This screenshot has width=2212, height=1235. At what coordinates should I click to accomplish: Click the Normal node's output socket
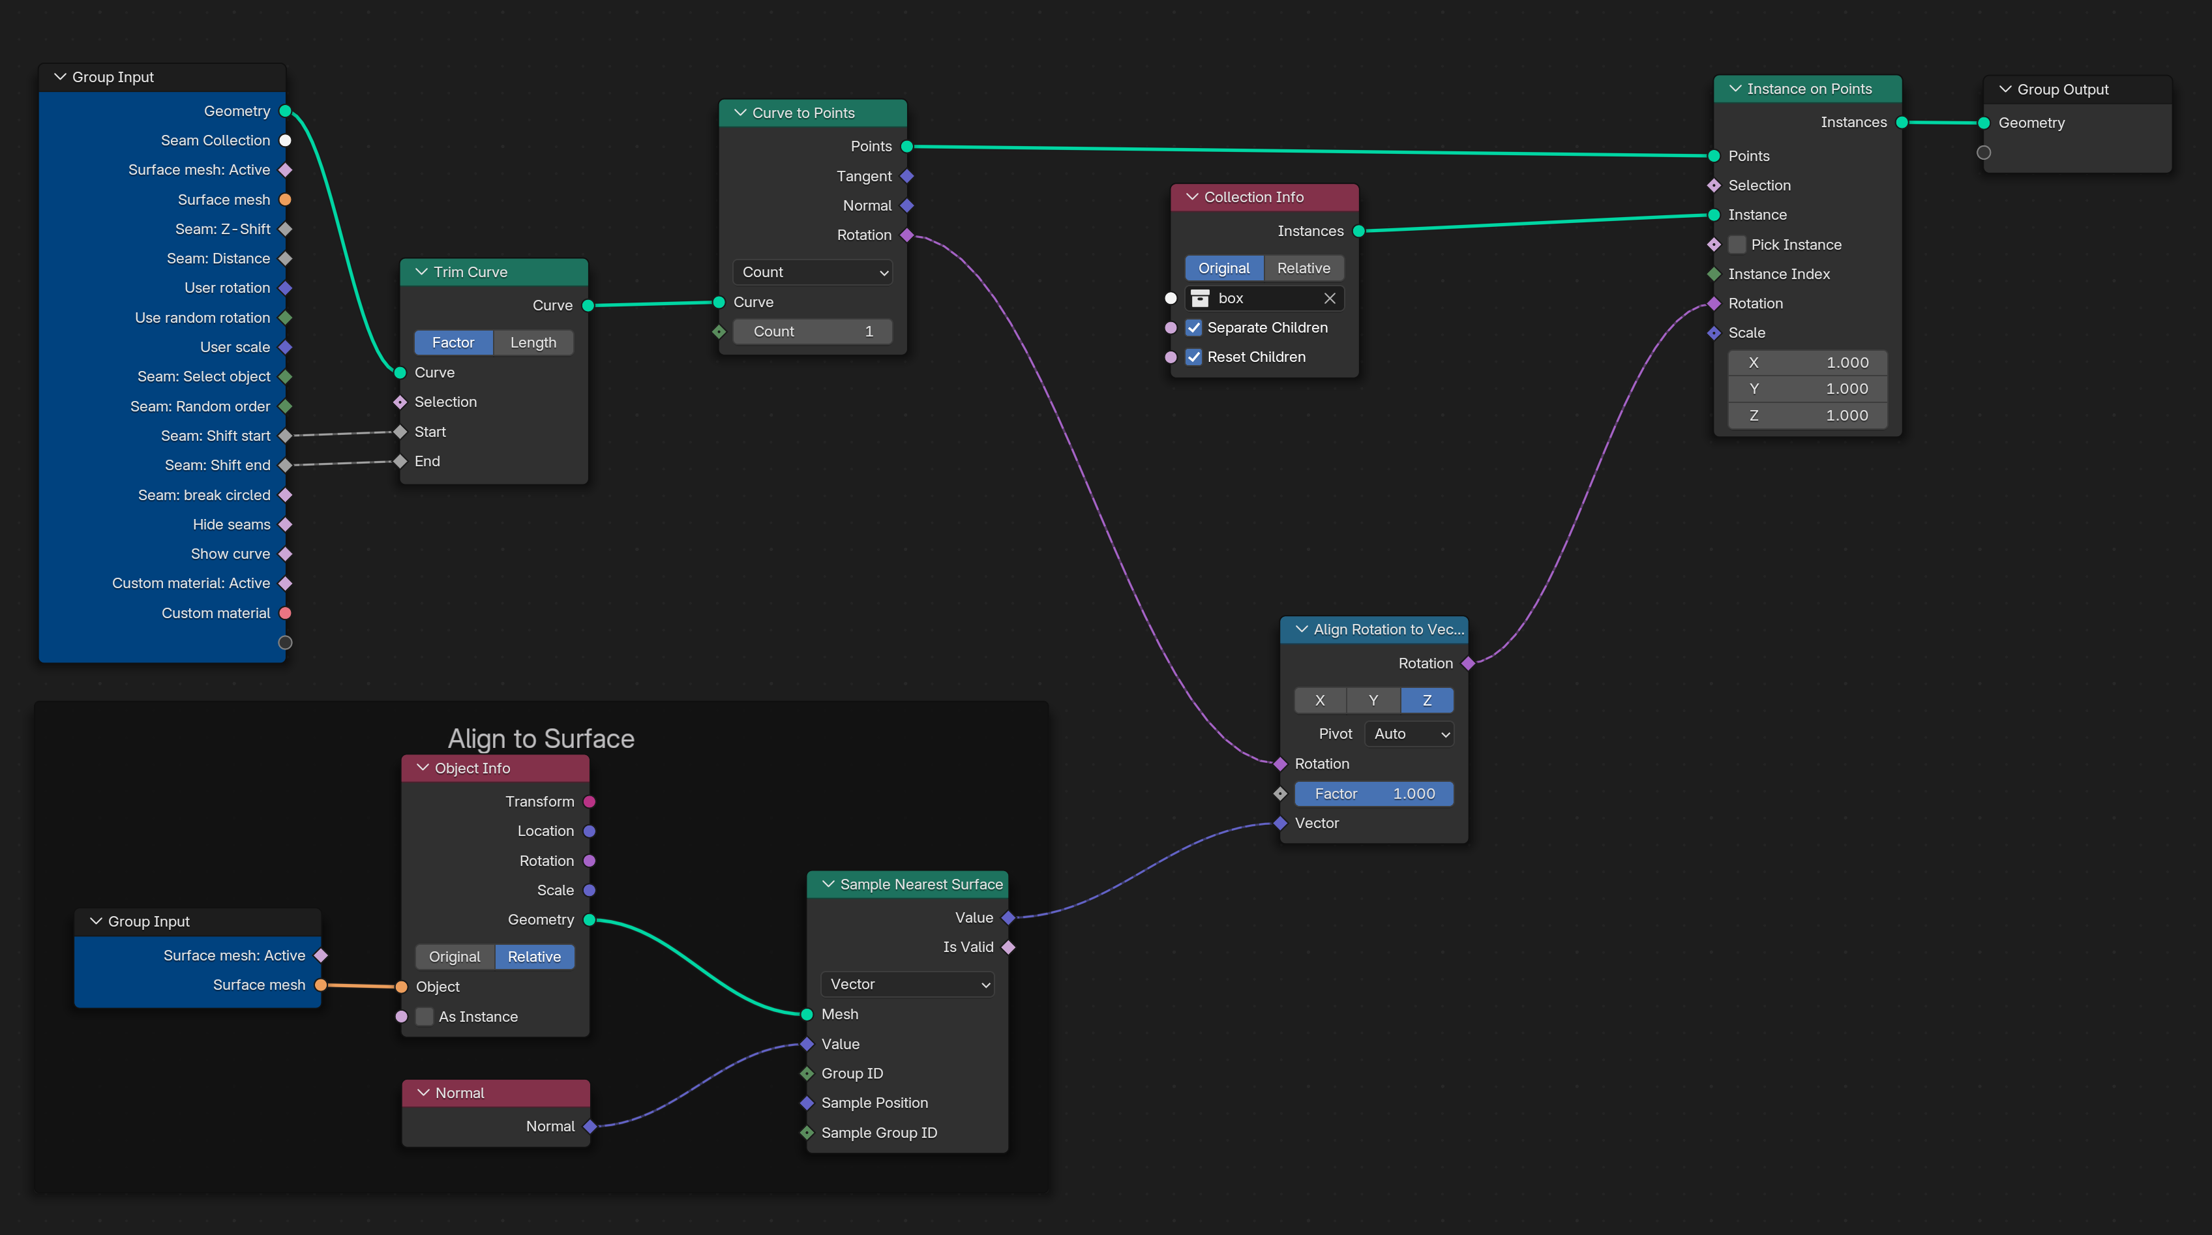point(590,1126)
